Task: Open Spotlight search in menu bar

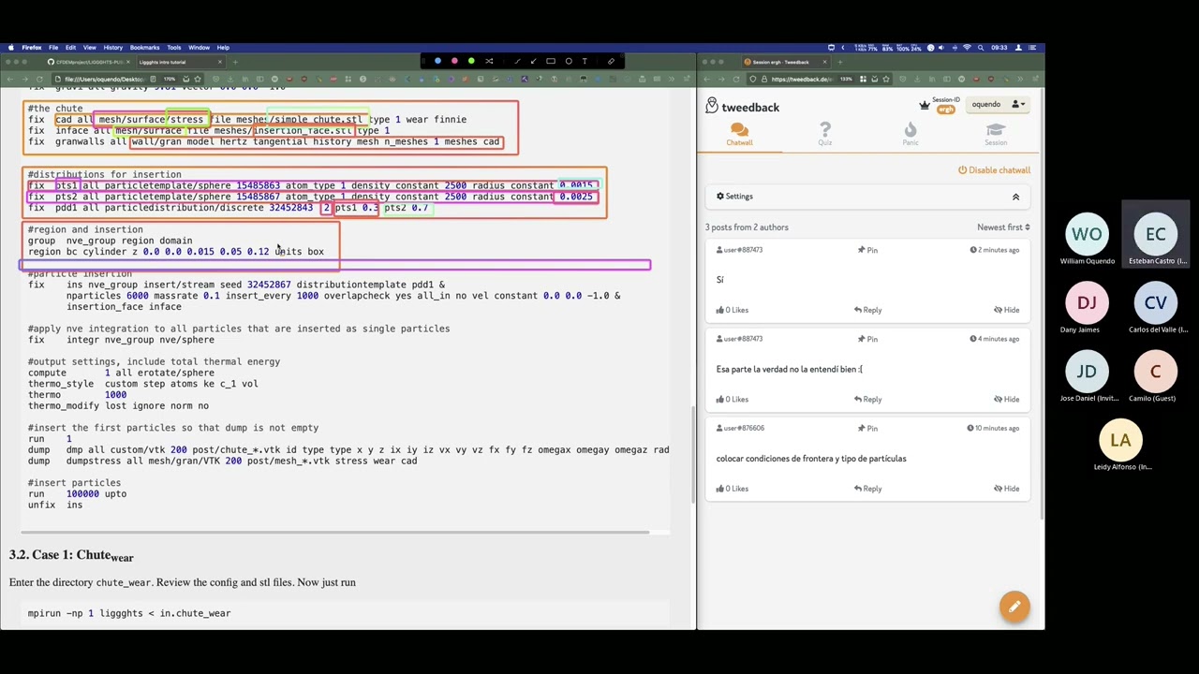Action: click(980, 48)
